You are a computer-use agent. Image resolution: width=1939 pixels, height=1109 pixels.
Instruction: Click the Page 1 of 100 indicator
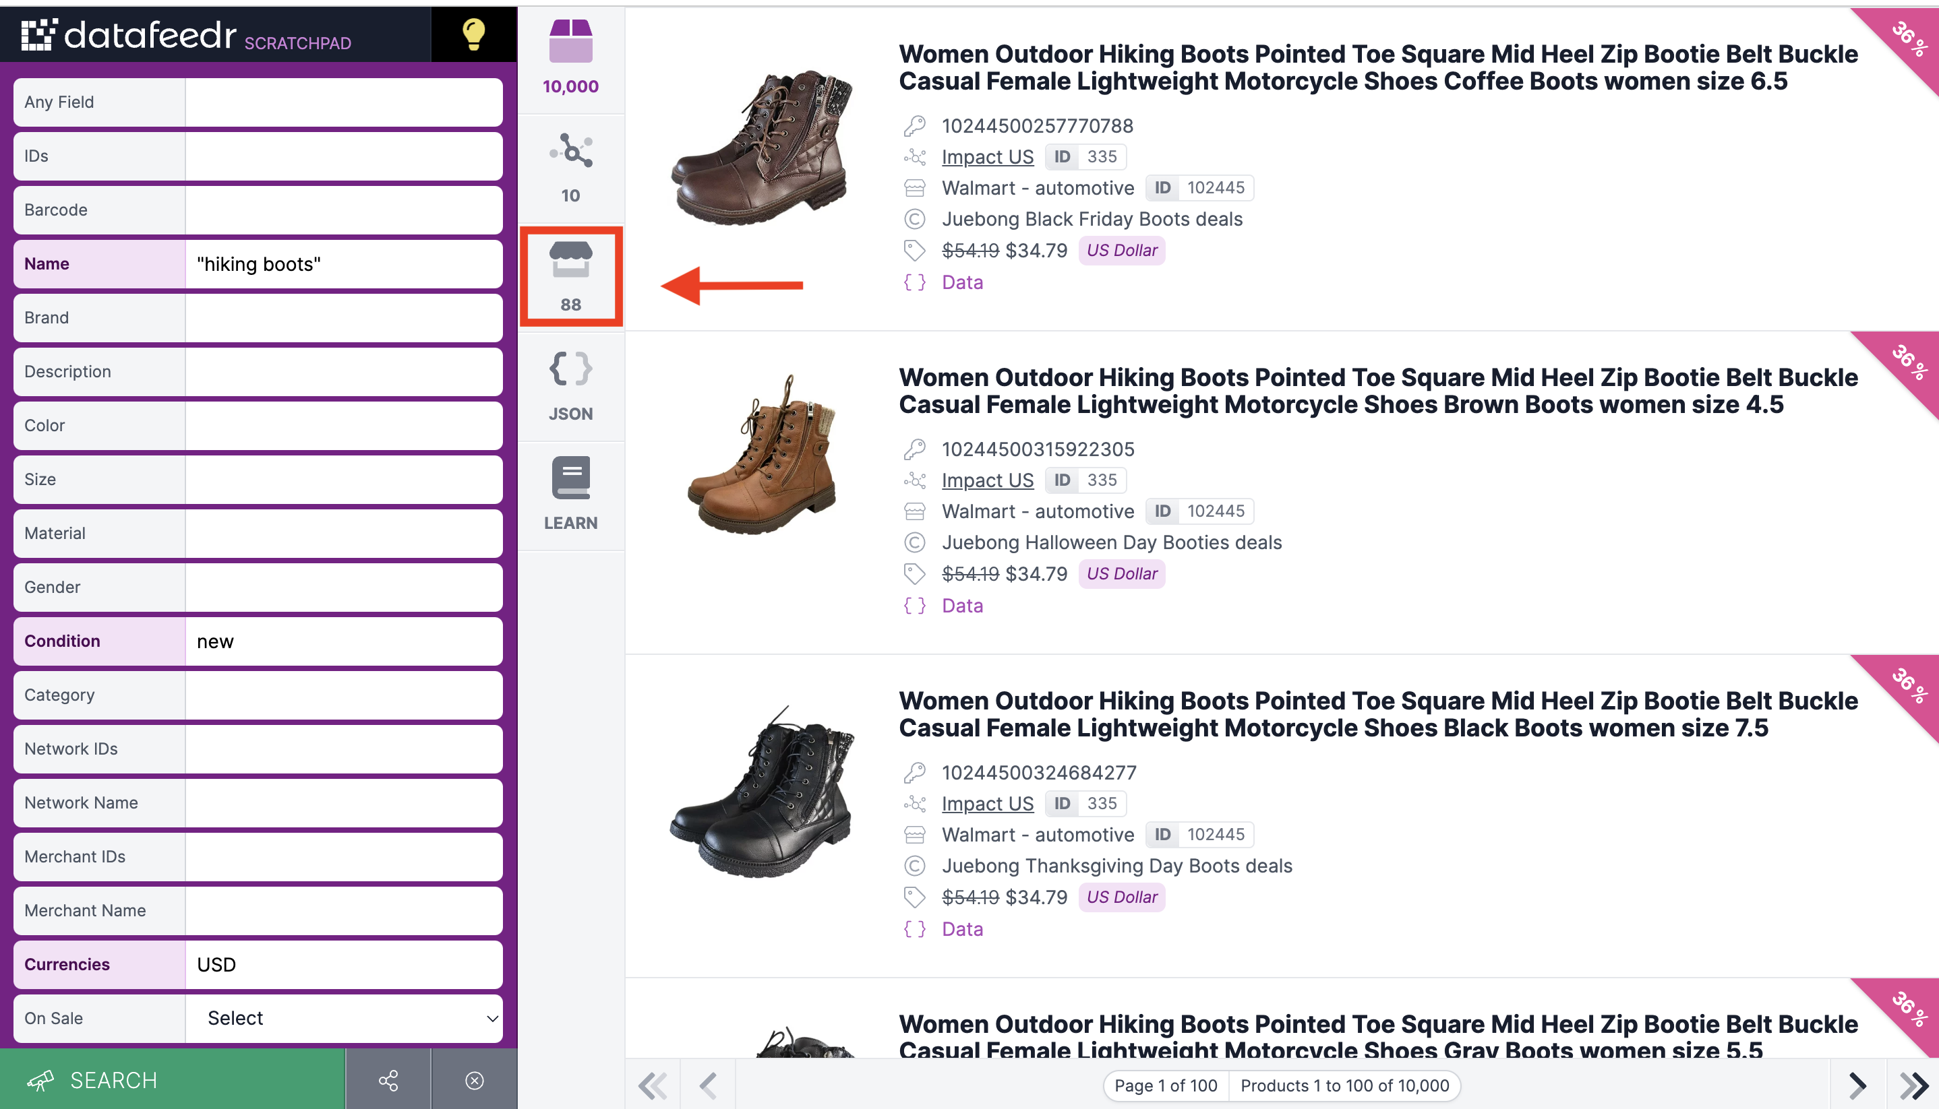[x=1166, y=1085]
